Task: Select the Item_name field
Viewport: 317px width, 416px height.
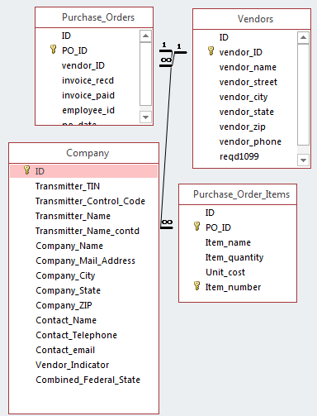Action: pos(228,242)
